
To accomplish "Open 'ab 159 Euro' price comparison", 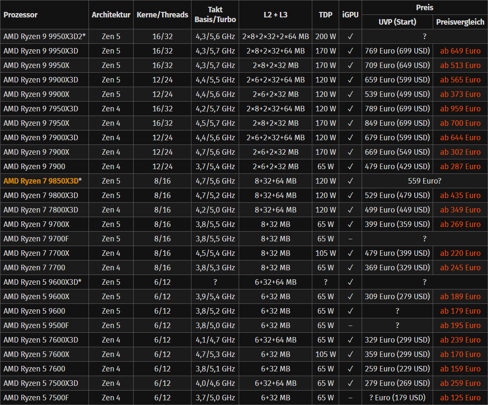I will [460, 369].
